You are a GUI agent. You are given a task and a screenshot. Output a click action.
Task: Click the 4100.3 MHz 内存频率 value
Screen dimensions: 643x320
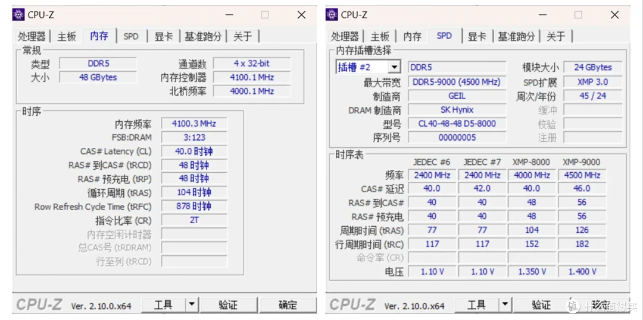pos(194,123)
